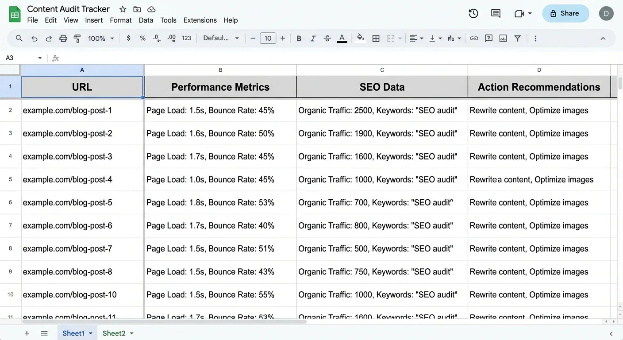This screenshot has height=340, width=623.
Task: Show all sheets list
Action: [x=44, y=333]
